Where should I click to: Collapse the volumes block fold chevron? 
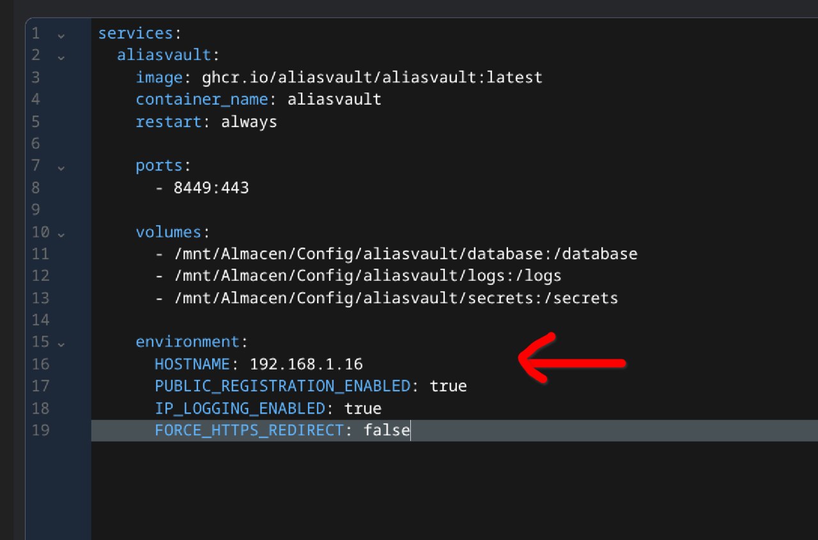coord(61,233)
